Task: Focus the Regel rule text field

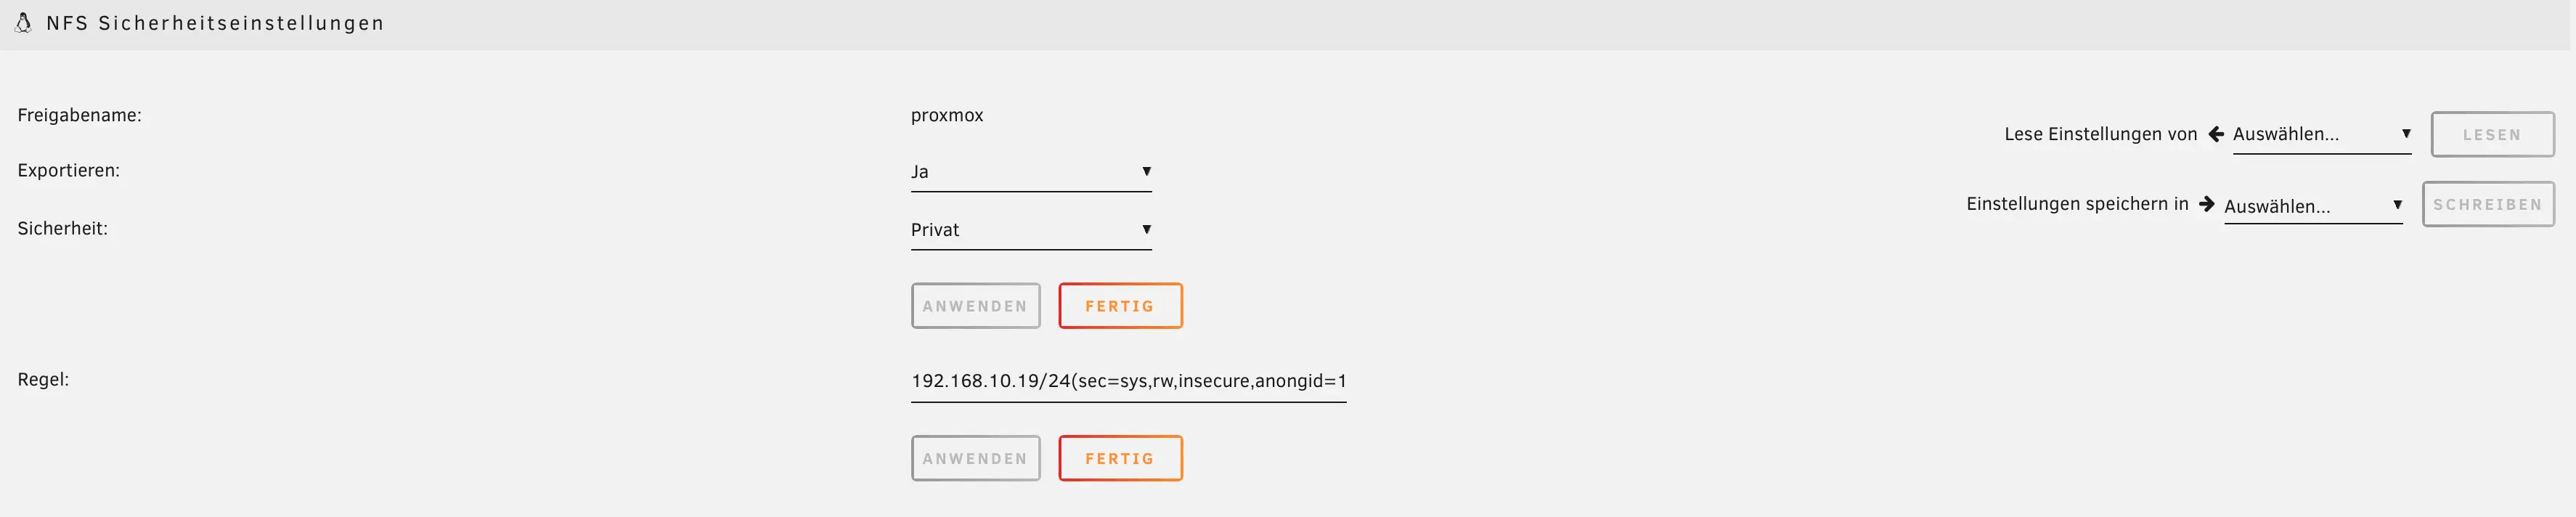Action: point(1128,381)
